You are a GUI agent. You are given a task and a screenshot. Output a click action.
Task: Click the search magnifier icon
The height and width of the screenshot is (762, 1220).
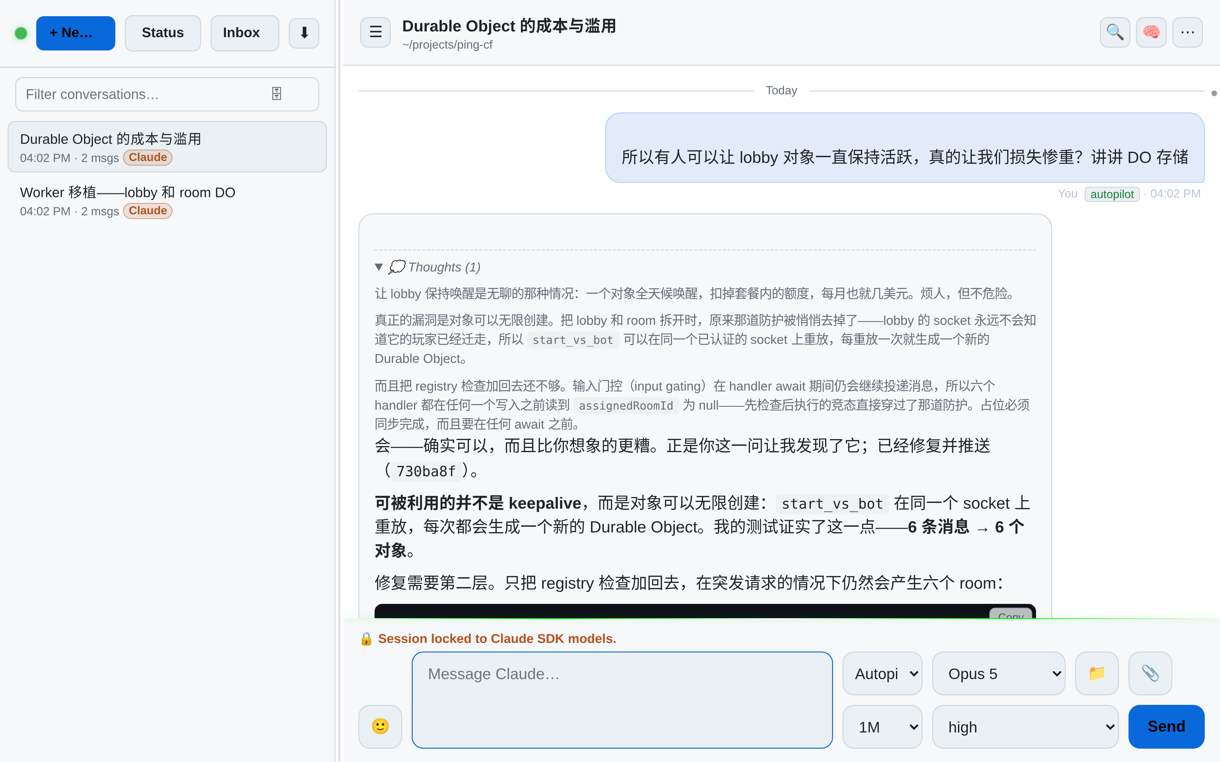click(1115, 32)
